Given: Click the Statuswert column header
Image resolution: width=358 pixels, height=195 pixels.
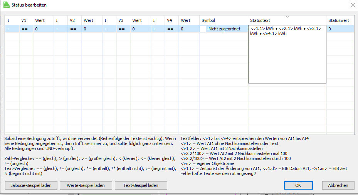Looking at the screenshot, I should [340, 20].
